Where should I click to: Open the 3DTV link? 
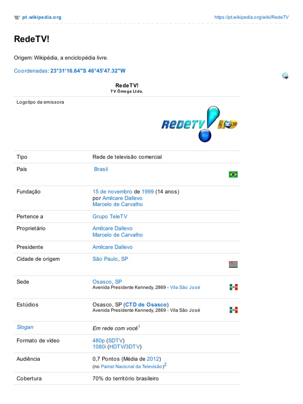(x=133, y=347)
